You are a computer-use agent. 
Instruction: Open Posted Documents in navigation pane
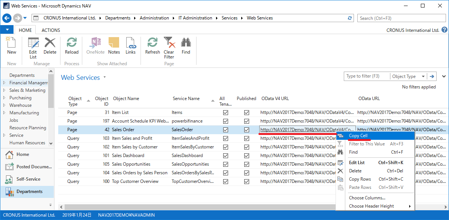[27, 167]
